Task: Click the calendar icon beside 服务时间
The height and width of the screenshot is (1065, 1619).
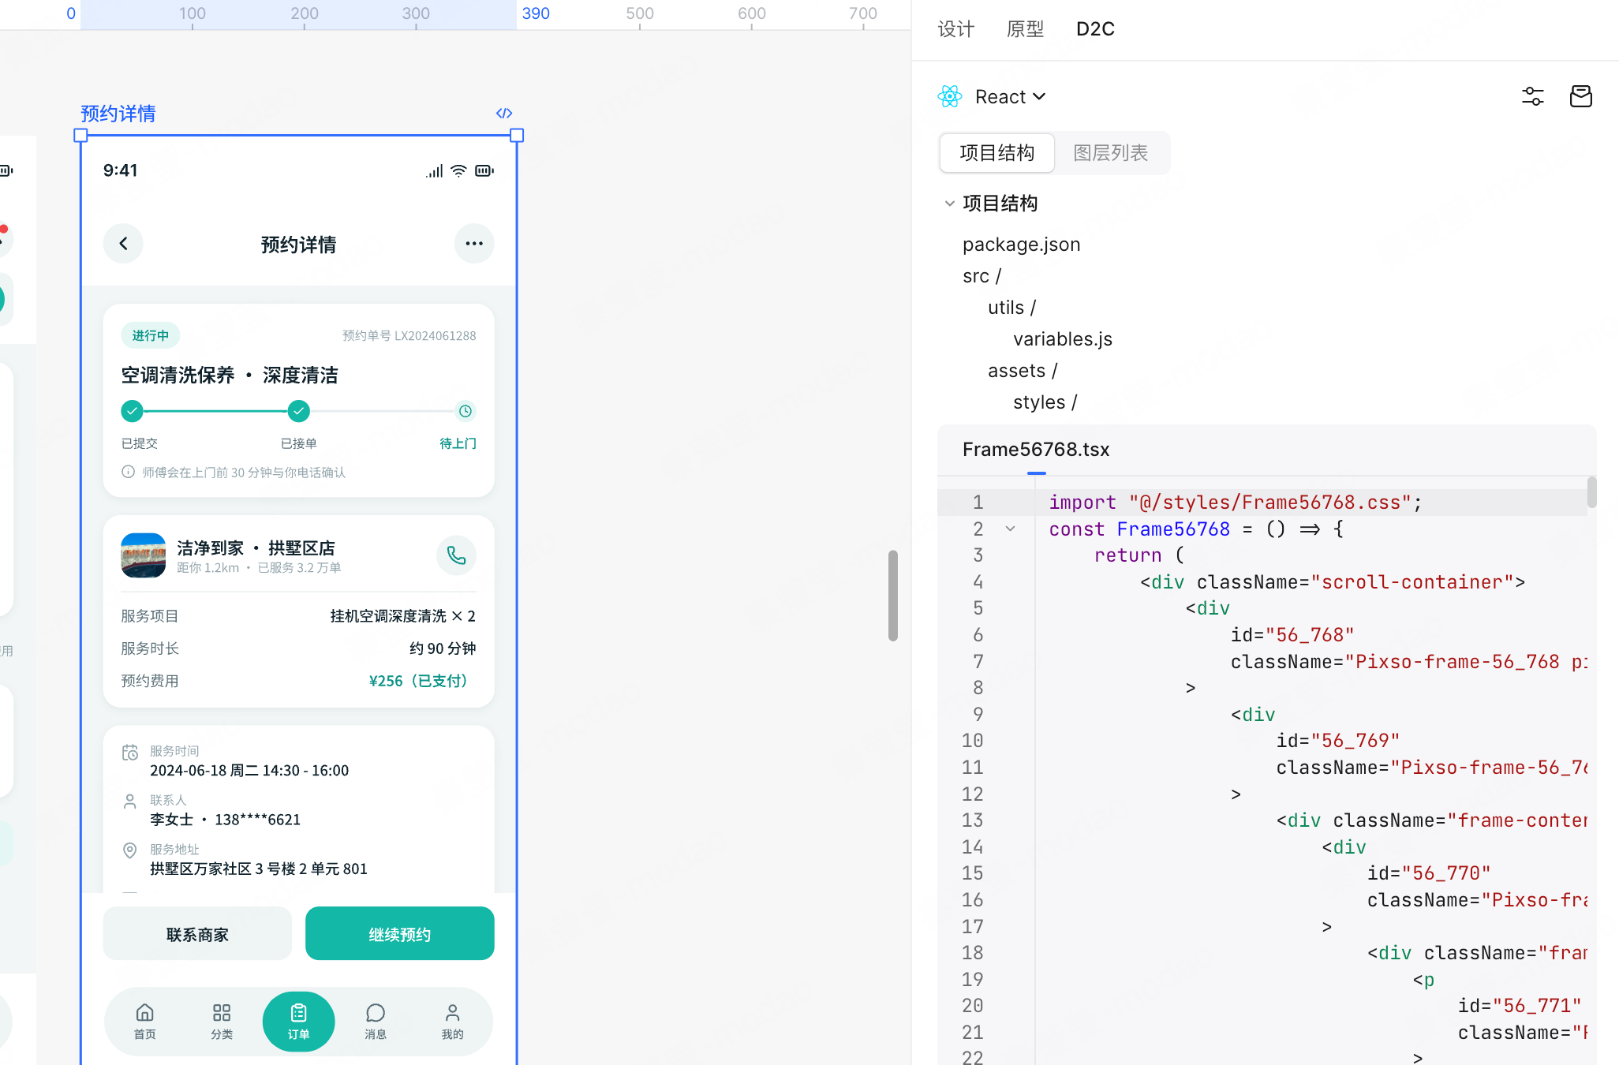Action: pos(130,753)
